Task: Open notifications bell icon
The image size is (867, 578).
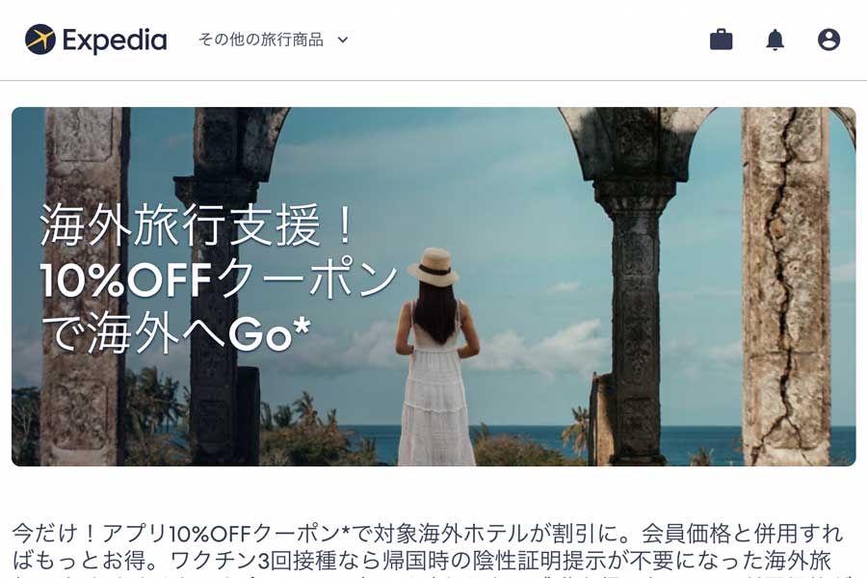Action: (x=775, y=39)
